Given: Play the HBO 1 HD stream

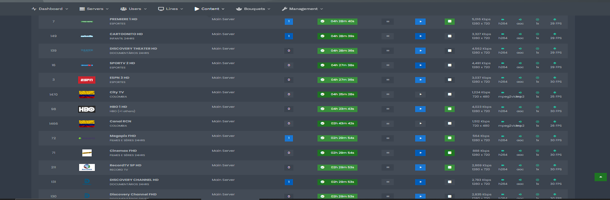Looking at the screenshot, I should (x=420, y=109).
